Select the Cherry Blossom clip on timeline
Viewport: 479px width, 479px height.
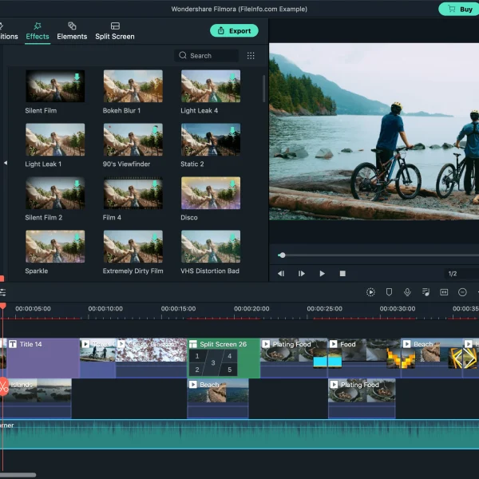(151, 358)
